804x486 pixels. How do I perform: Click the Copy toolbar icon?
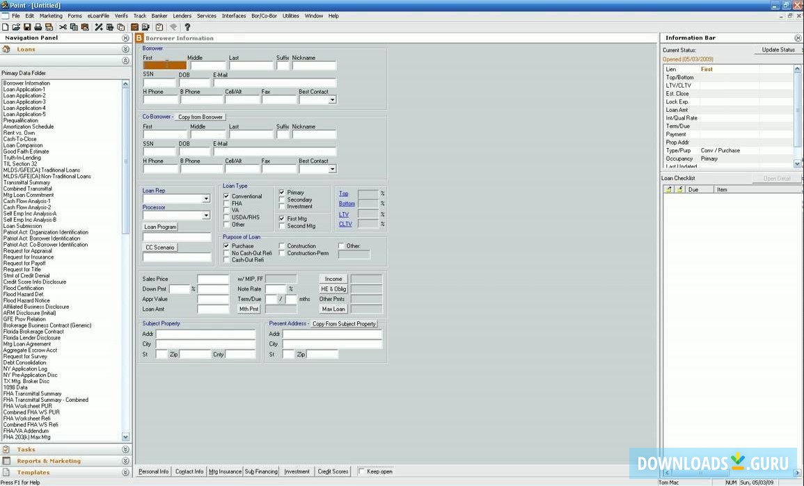(74, 27)
